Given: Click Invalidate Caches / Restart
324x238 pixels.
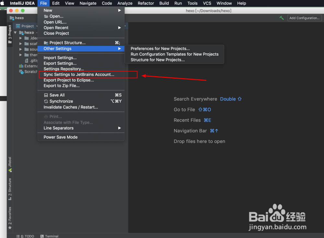Looking at the screenshot, I should click(x=81, y=107).
